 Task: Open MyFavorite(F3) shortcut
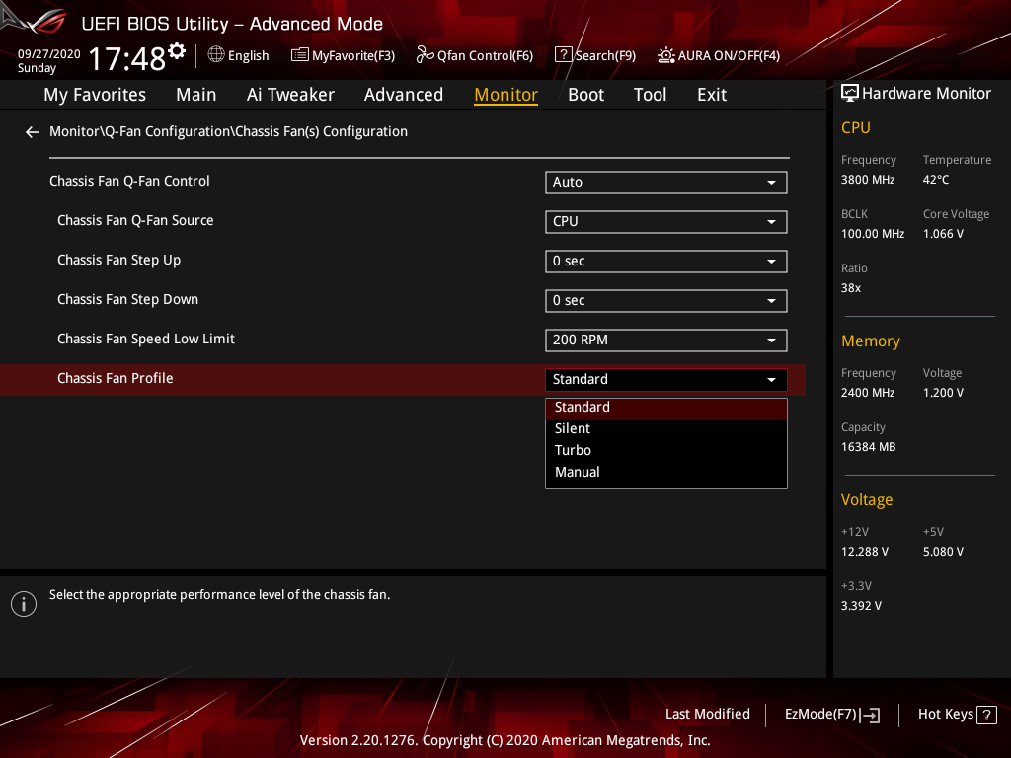point(343,55)
